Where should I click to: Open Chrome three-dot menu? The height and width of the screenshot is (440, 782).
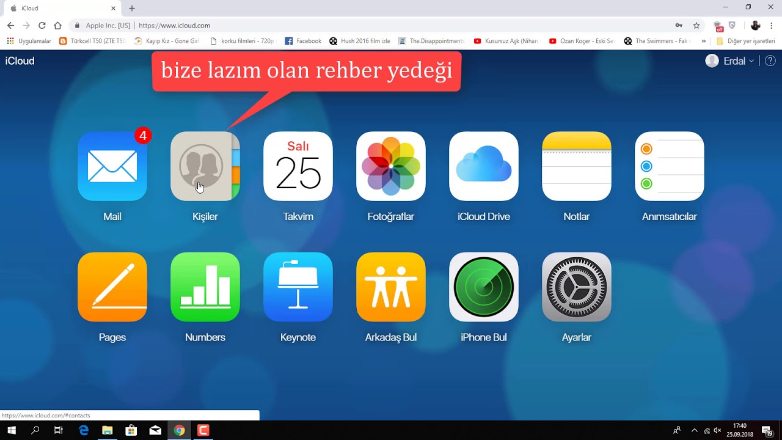[x=772, y=26]
